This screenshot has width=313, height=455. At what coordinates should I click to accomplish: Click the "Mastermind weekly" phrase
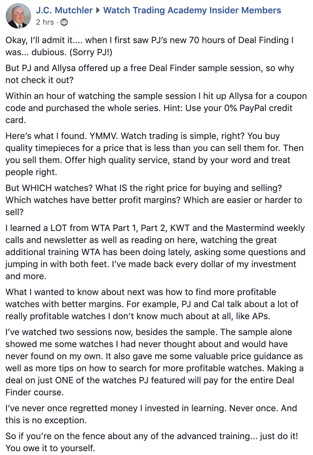click(265, 228)
